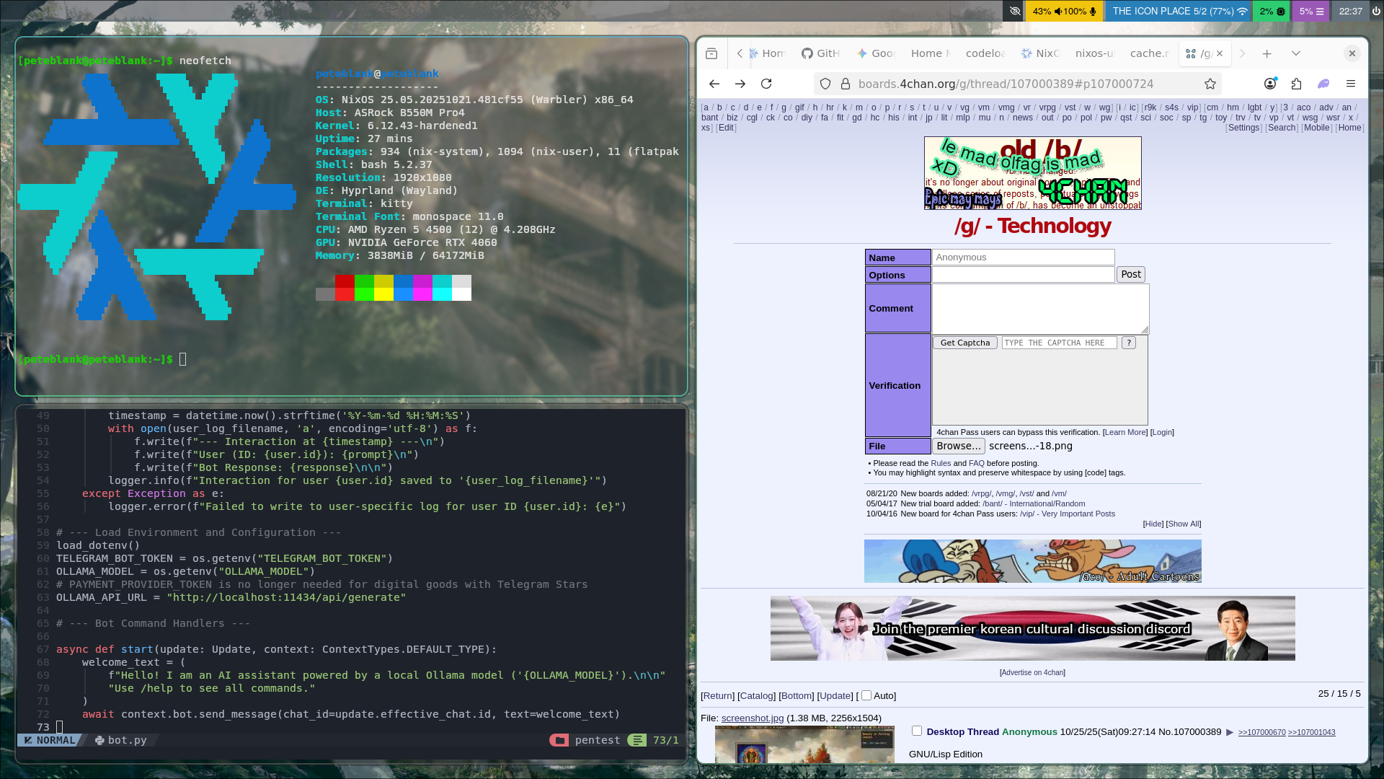
Task: Open the browser extensions puzzle icon
Action: [1297, 84]
